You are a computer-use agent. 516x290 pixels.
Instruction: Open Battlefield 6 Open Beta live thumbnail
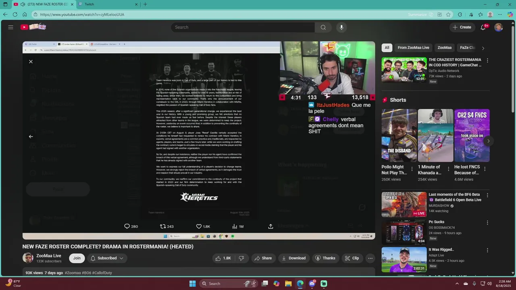(404, 204)
